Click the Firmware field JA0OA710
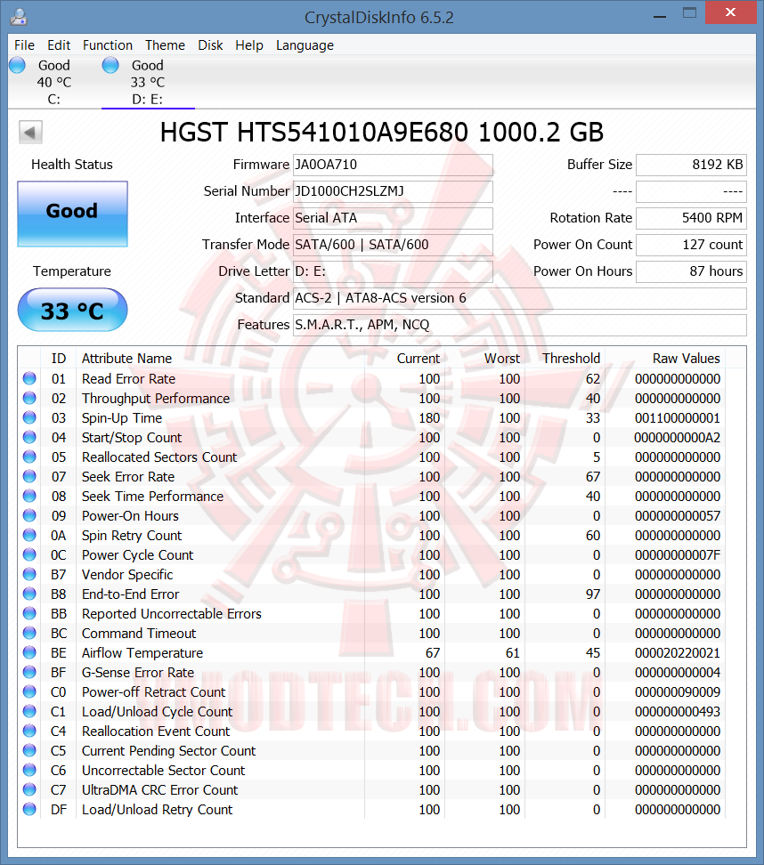The image size is (764, 865). 393,165
